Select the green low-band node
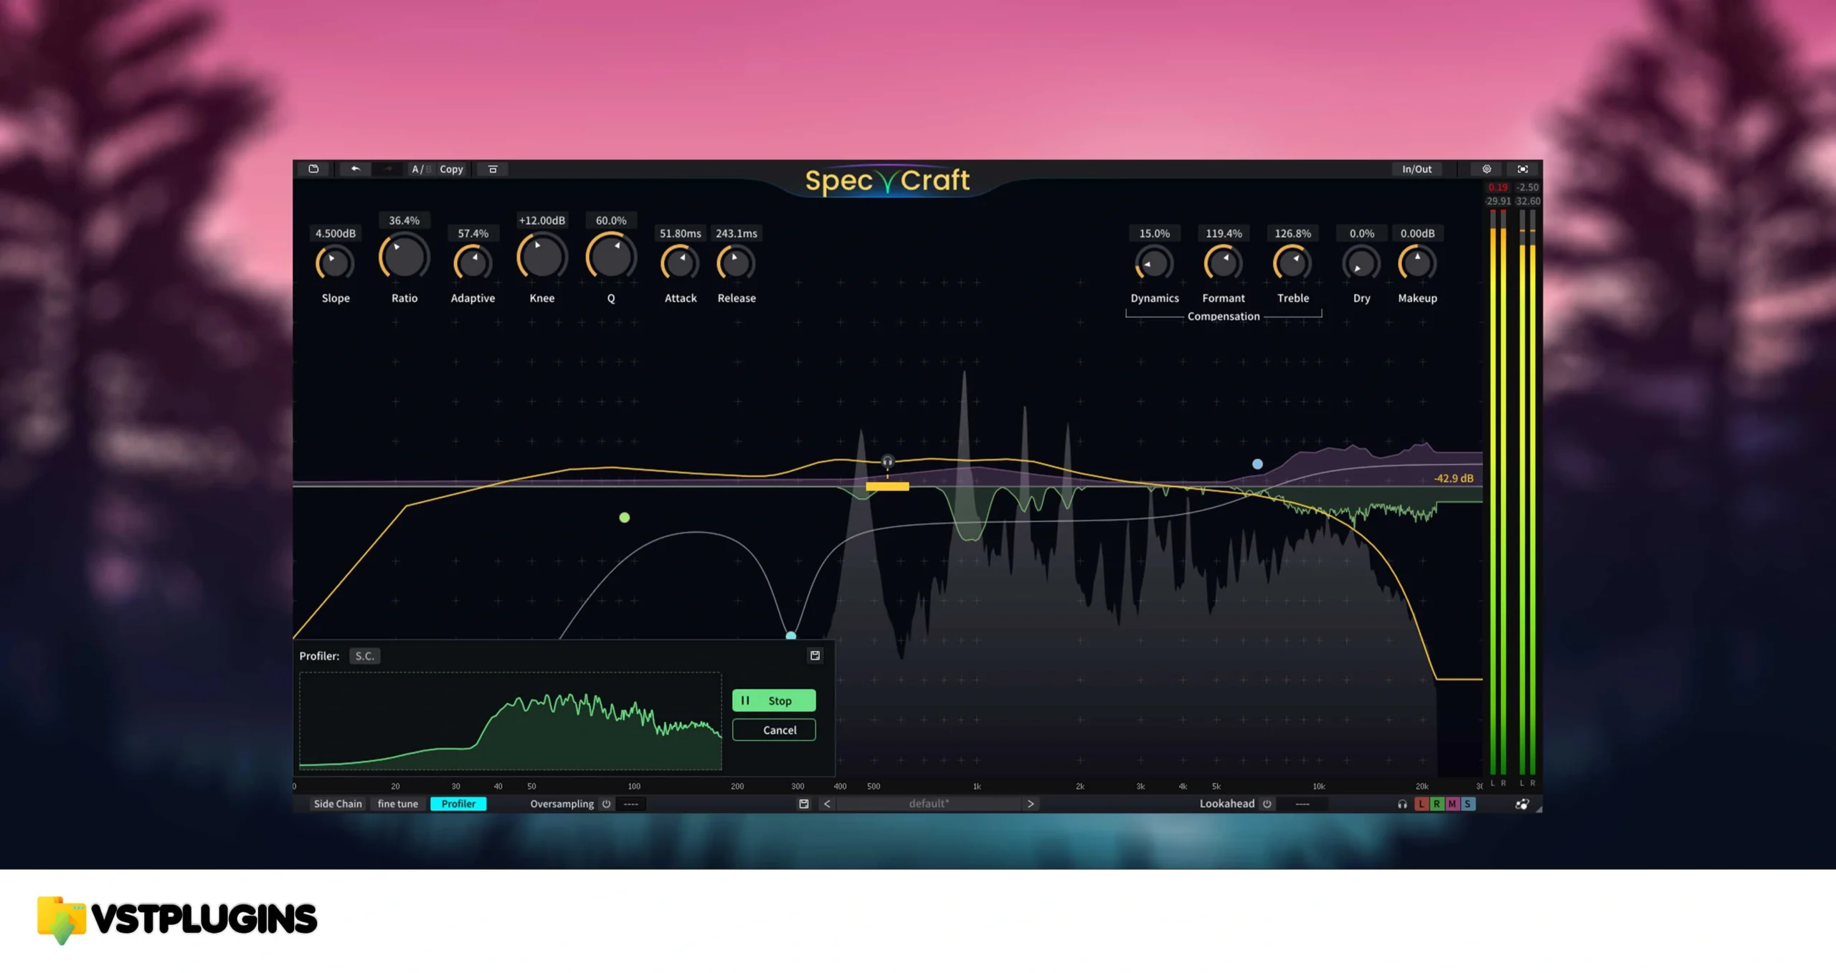 click(625, 518)
